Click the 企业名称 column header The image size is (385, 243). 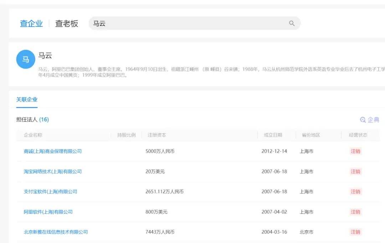coord(33,135)
